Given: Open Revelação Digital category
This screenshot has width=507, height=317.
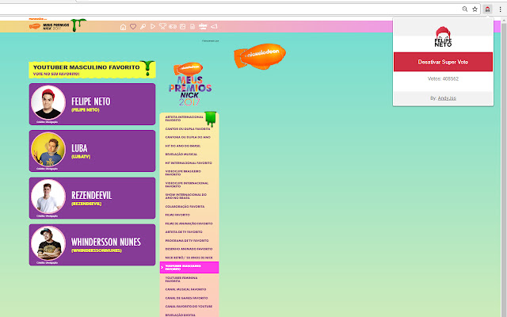Looking at the screenshot, I should (x=180, y=315).
